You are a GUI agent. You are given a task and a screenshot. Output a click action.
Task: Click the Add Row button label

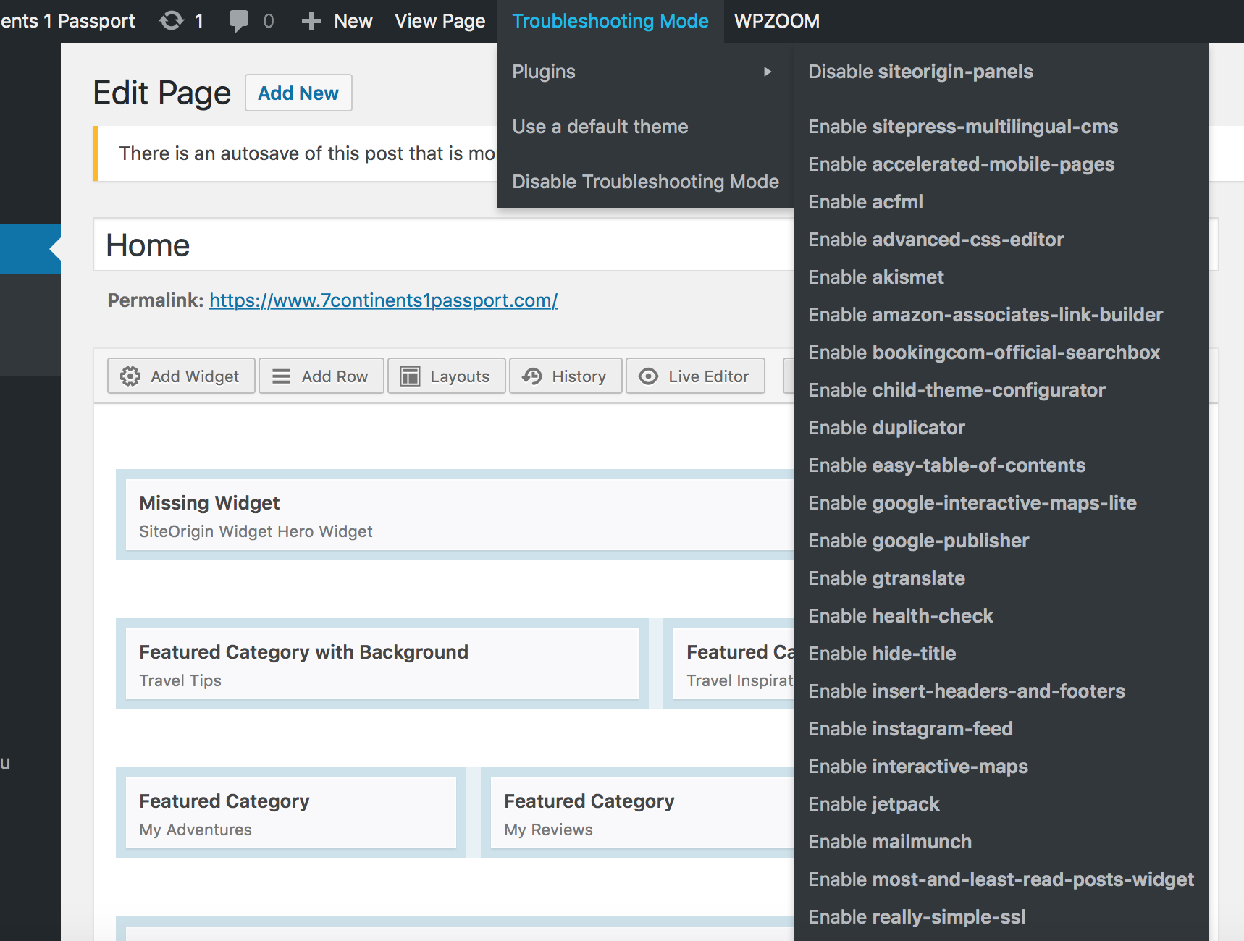(335, 376)
